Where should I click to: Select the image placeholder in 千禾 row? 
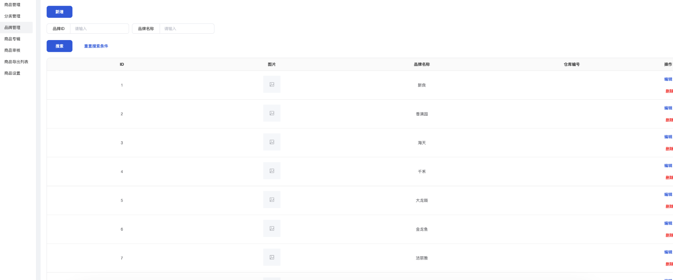[x=272, y=171]
